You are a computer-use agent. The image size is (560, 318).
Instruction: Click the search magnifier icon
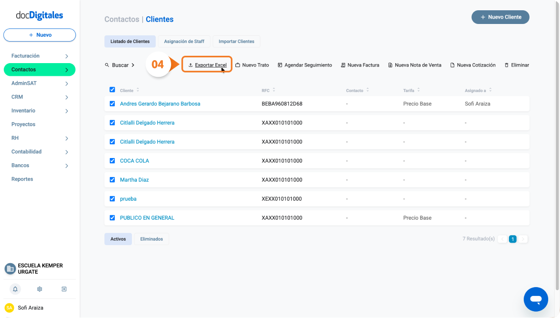click(107, 65)
